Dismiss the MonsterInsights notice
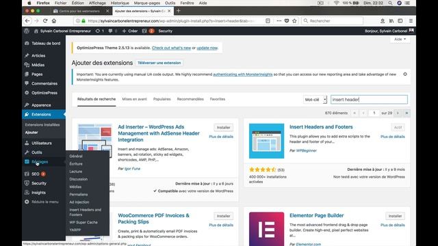Viewport: 438px width, 246px height. pyautogui.click(x=405, y=74)
